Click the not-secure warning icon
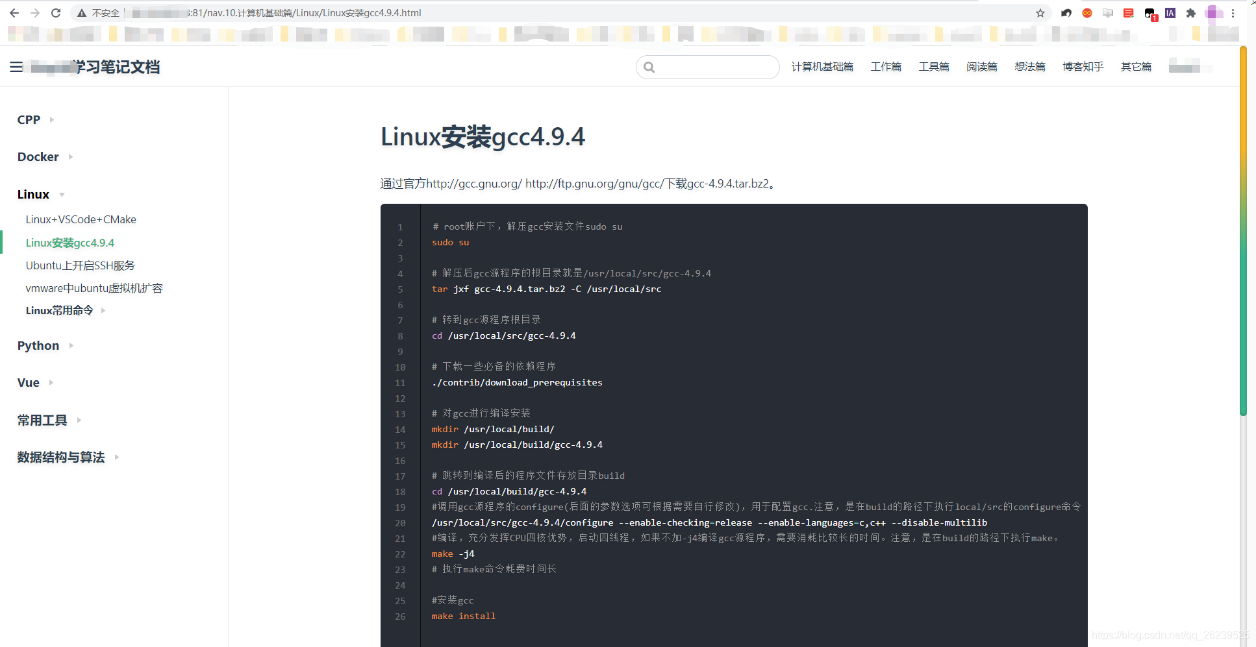The width and height of the screenshot is (1256, 647). [x=82, y=13]
